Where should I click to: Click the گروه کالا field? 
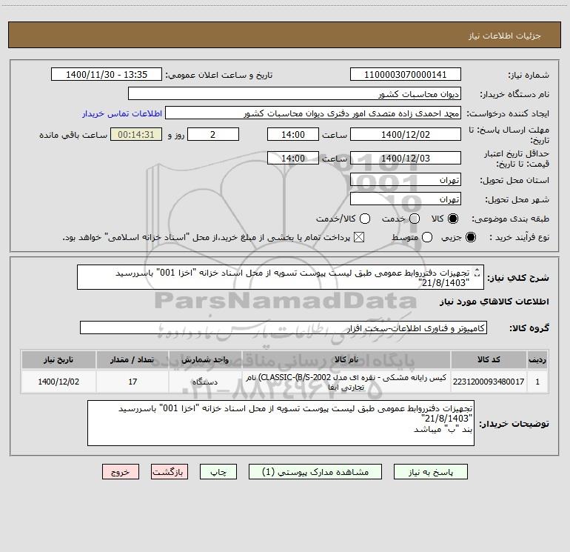pos(284,327)
